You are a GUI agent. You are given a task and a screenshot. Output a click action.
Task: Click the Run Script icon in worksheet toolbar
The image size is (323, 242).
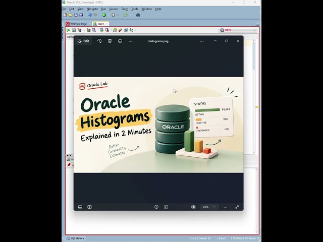click(x=74, y=30)
